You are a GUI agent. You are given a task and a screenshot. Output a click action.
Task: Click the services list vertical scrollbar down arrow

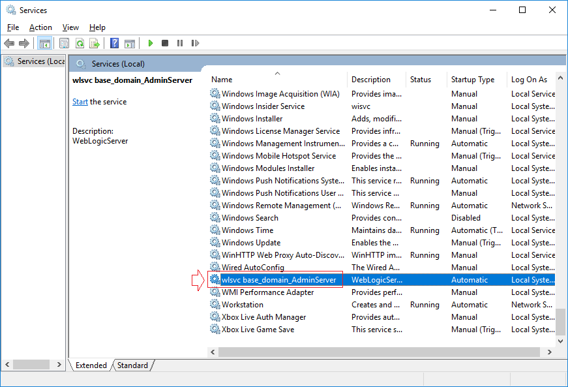[560, 341]
